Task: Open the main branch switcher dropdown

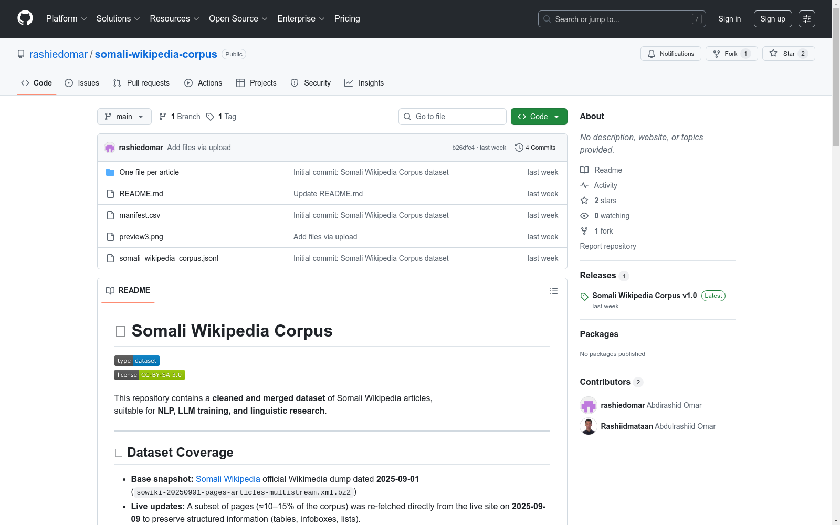Action: (124, 117)
